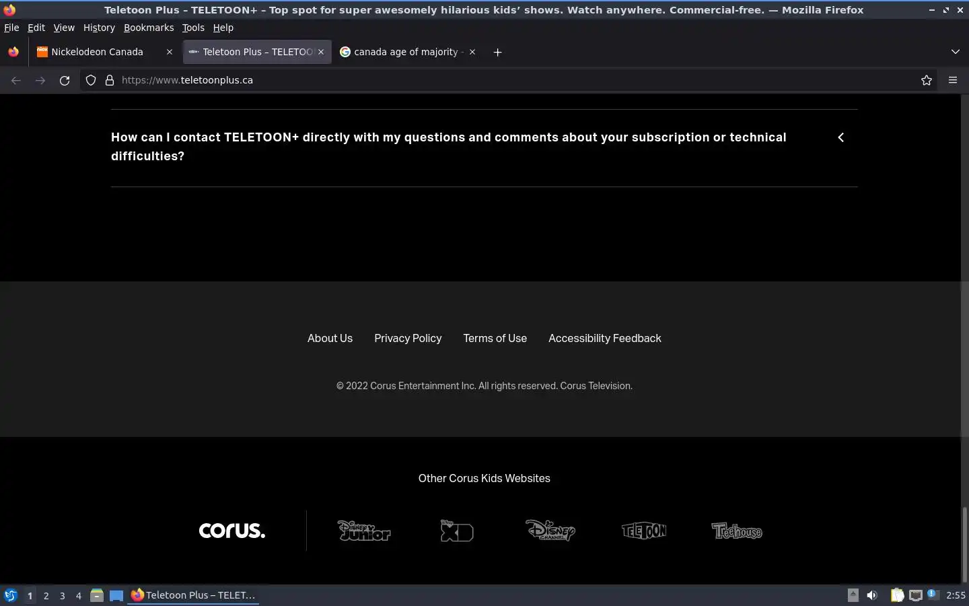Viewport: 969px width, 606px height.
Task: Open the Tools menu
Action: pos(193,28)
